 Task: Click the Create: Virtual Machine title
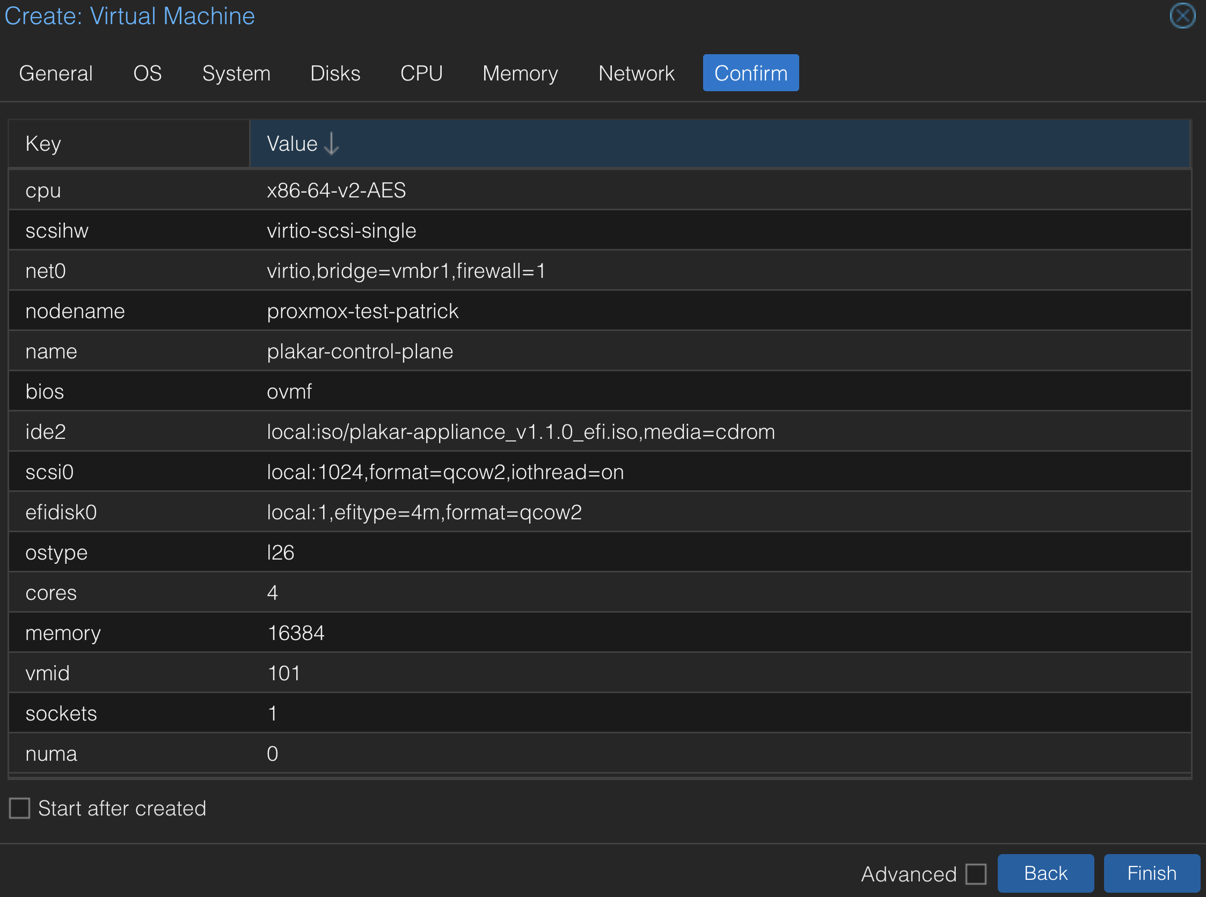130,16
